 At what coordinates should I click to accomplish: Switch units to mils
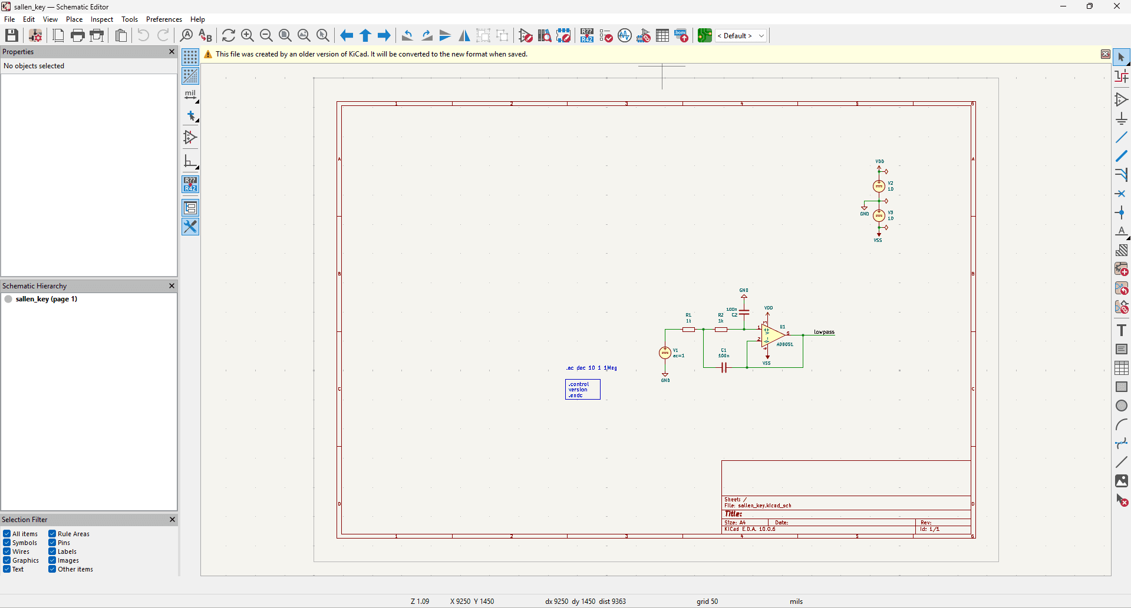[190, 95]
